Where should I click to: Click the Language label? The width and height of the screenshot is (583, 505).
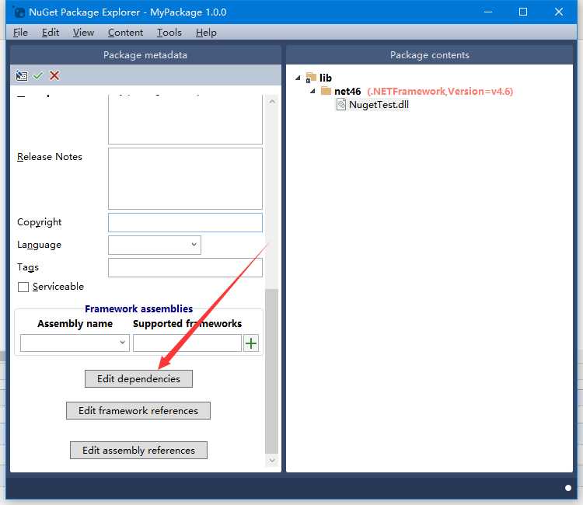(x=39, y=245)
